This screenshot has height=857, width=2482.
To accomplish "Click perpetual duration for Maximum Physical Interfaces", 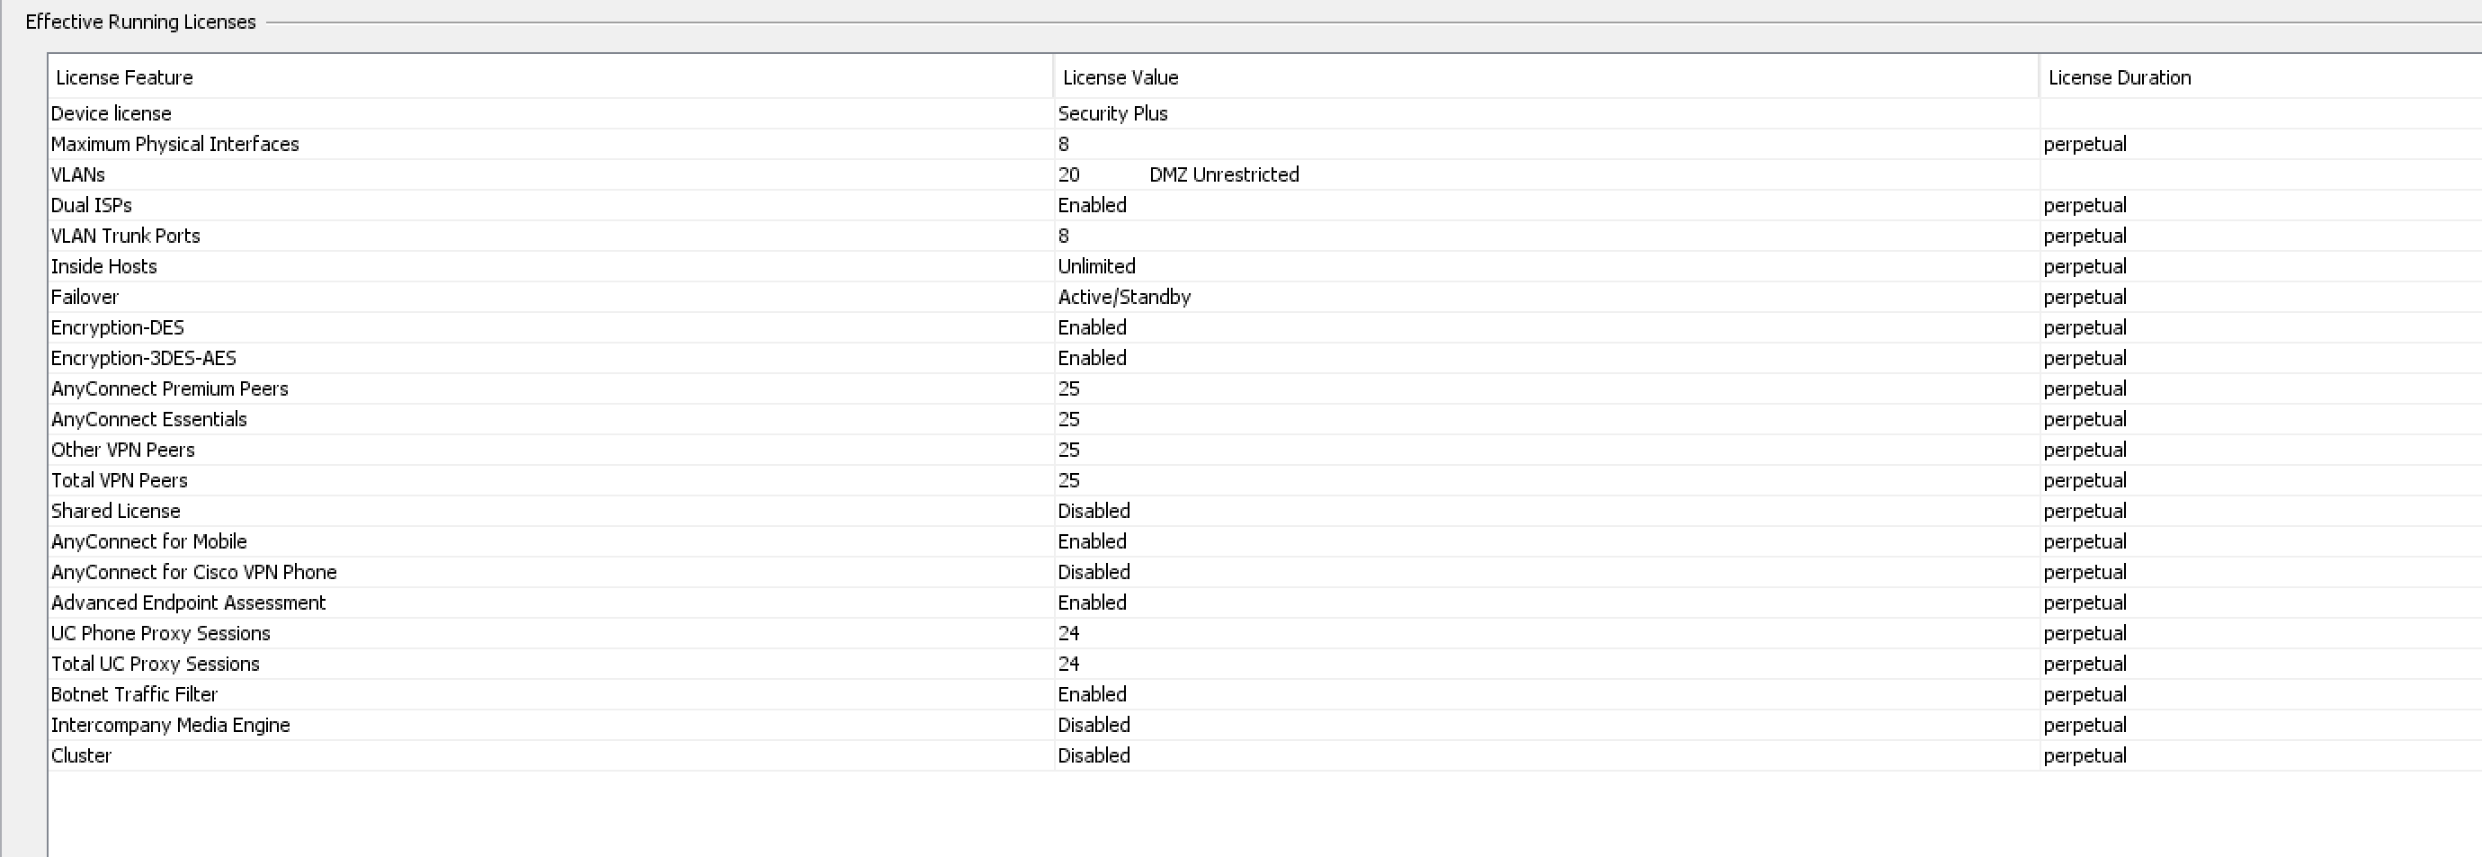I will pyautogui.click(x=2085, y=145).
